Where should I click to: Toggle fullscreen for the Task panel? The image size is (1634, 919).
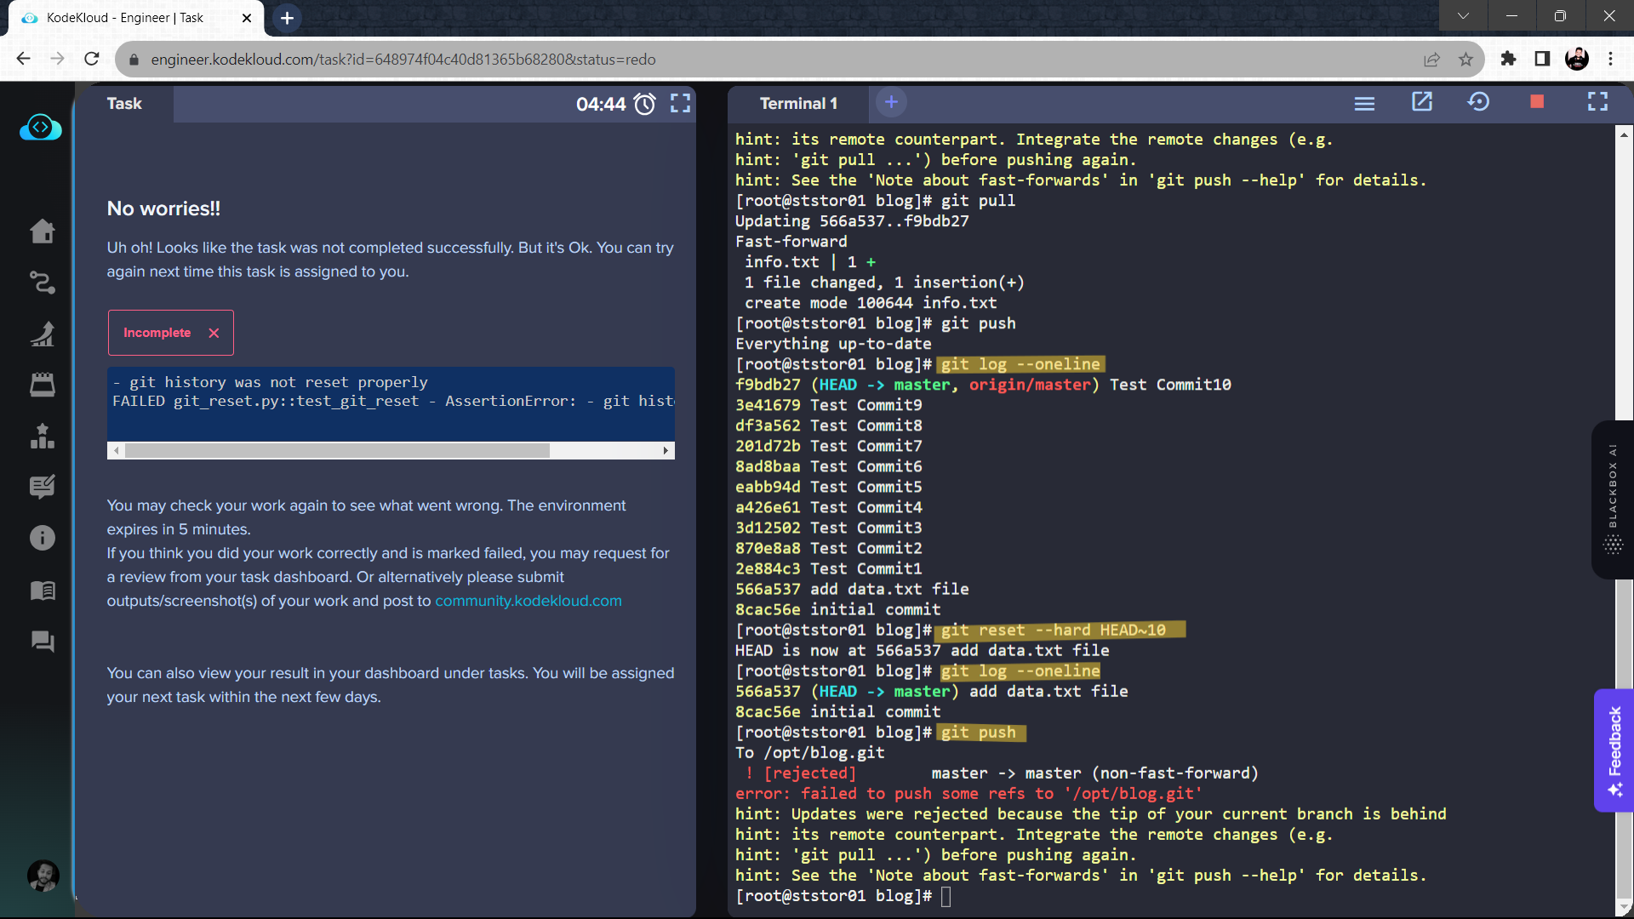tap(680, 104)
